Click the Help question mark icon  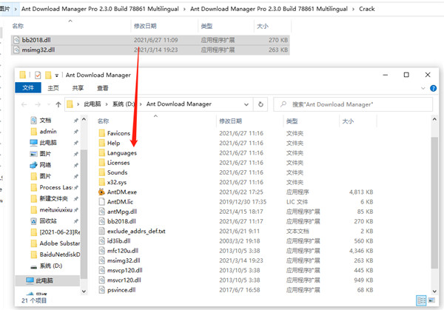[433, 88]
